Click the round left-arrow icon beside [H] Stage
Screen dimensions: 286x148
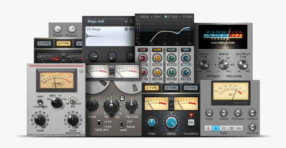coord(131,29)
